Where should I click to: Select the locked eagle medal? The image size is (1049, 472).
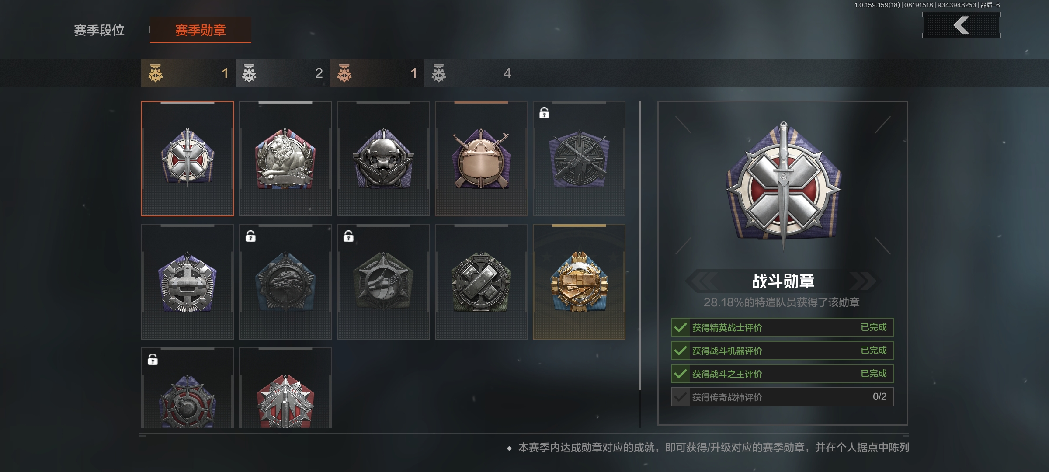(x=285, y=282)
